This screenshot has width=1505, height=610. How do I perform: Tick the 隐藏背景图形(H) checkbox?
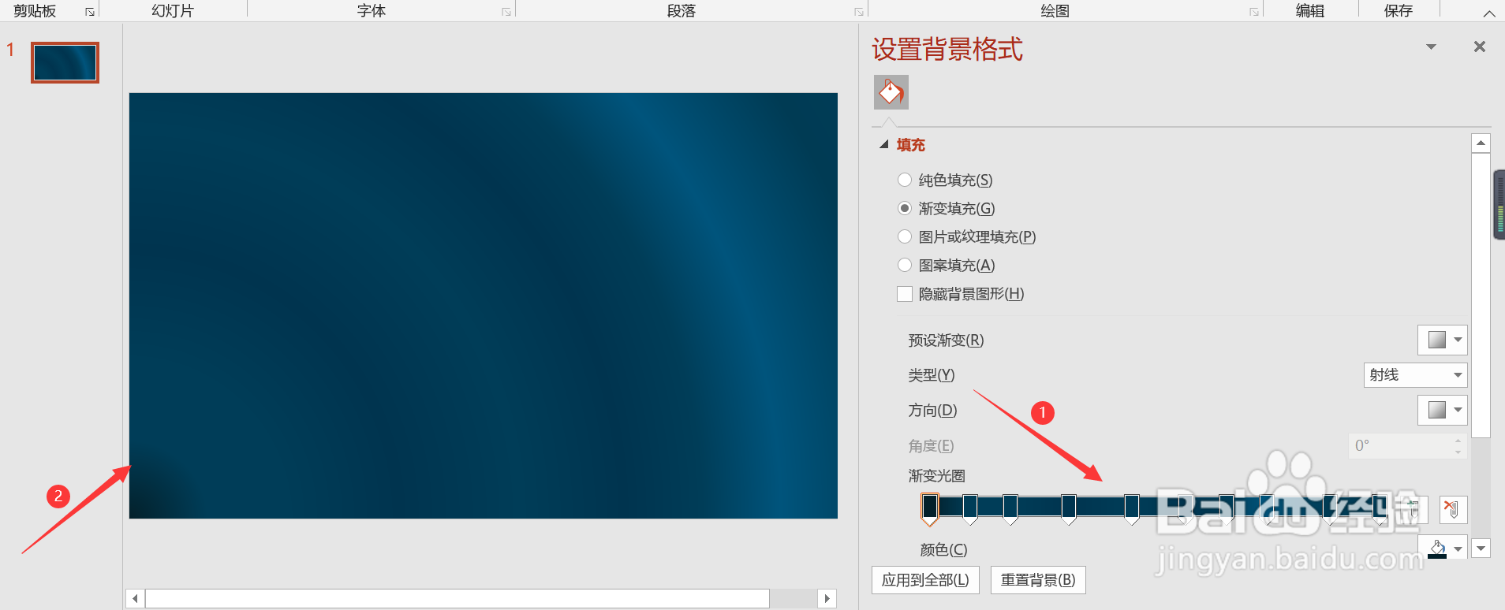click(x=905, y=294)
